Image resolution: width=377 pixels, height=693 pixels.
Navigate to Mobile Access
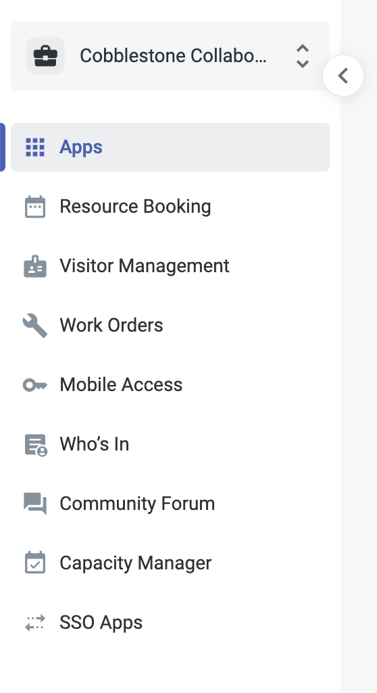pyautogui.click(x=170, y=385)
